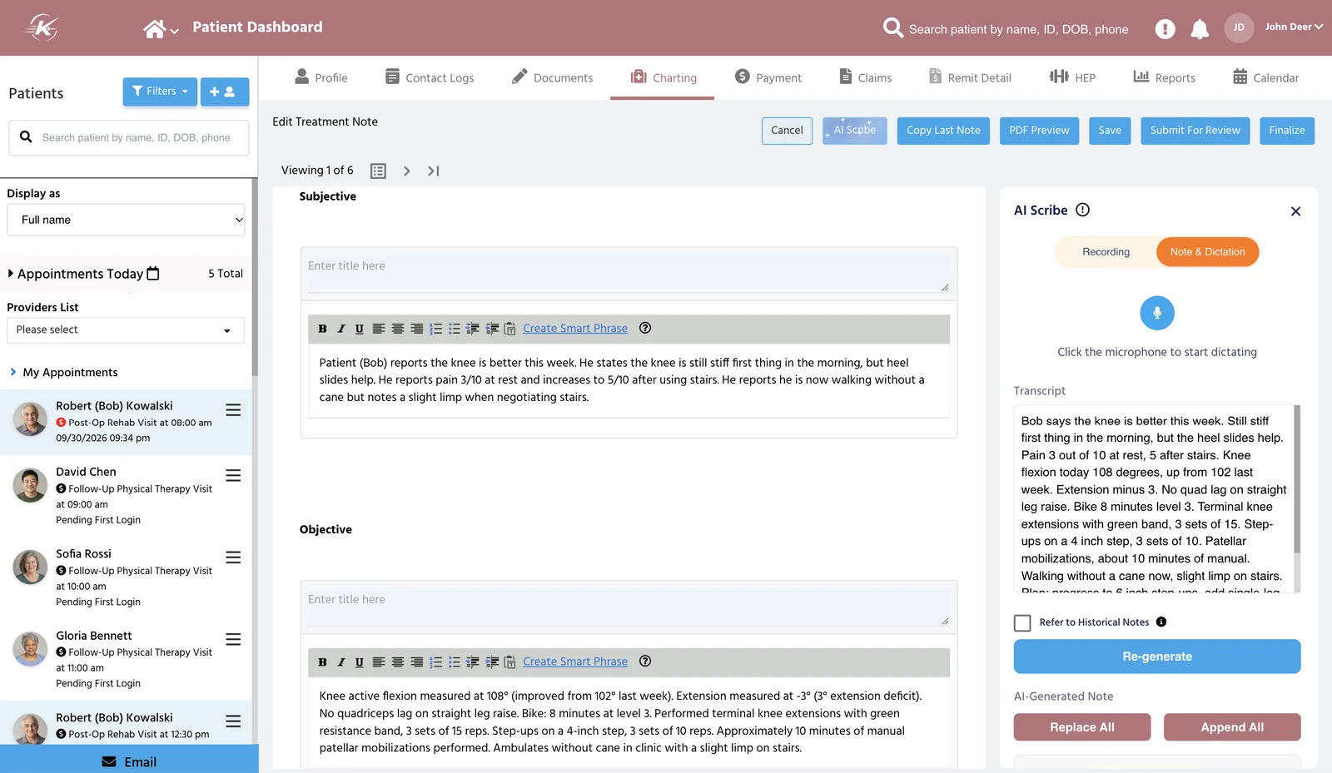Apply underline in Objective editor toolbar

point(360,662)
